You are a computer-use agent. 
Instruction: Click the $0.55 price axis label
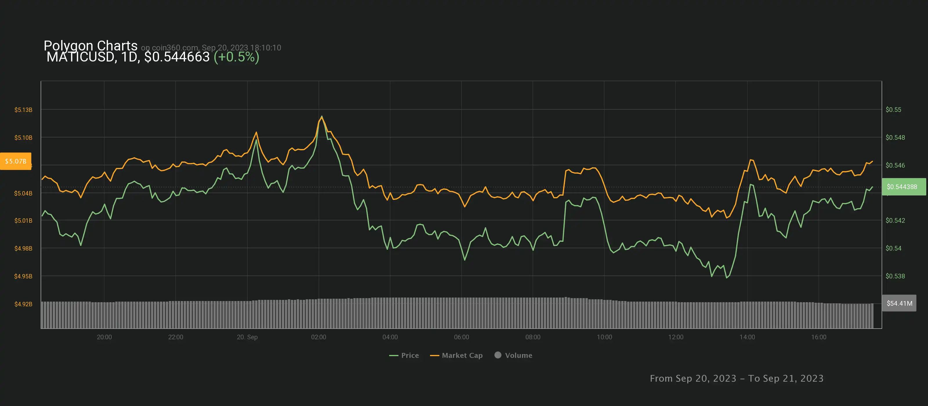click(893, 110)
